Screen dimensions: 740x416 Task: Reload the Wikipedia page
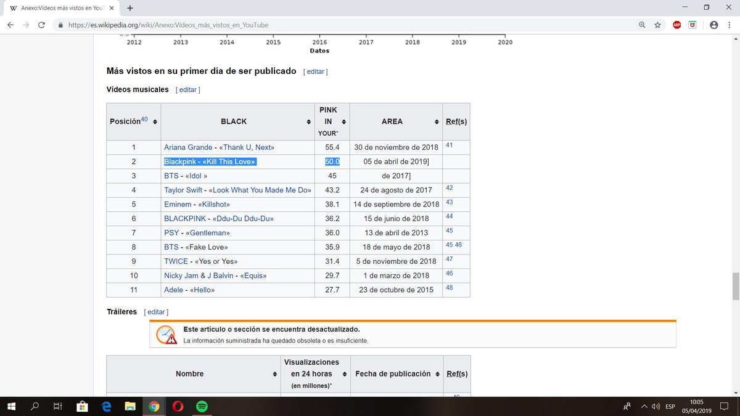point(41,25)
